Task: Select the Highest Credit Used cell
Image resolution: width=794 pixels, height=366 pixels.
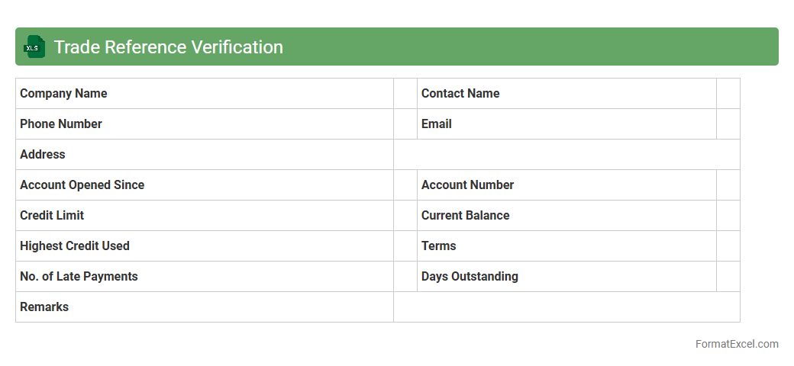Action: pos(204,246)
